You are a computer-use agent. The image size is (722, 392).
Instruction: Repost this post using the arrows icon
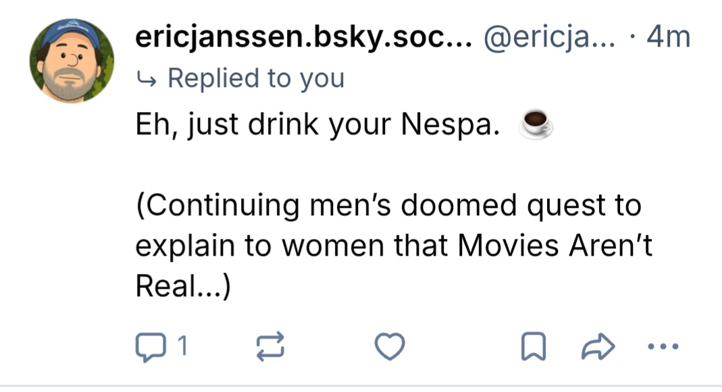270,347
